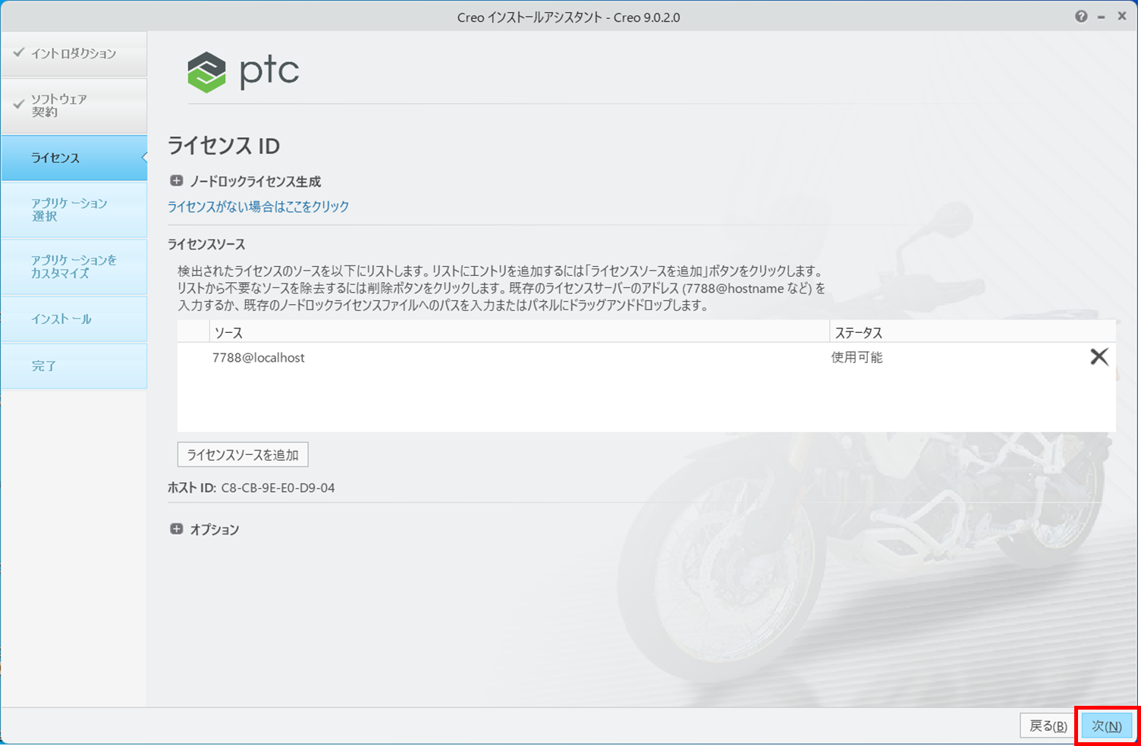Select the 完了 step
The height and width of the screenshot is (746, 1141).
[74, 366]
